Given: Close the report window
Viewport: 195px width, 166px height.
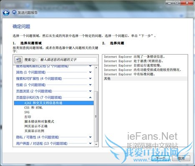Looking at the screenshot, I should [x=187, y=3].
